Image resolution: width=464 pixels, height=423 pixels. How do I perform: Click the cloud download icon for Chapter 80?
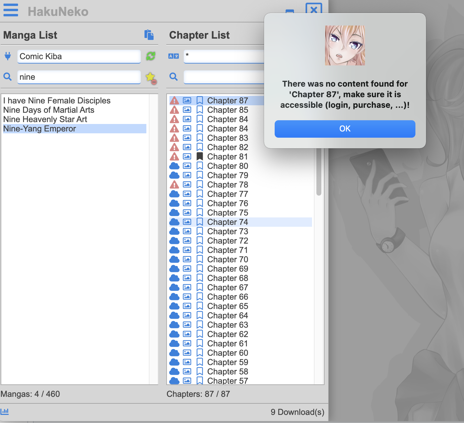[x=174, y=166]
